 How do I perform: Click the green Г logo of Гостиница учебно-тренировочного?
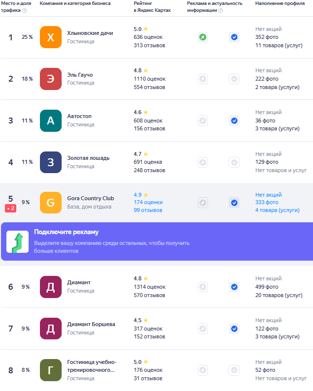(x=51, y=370)
